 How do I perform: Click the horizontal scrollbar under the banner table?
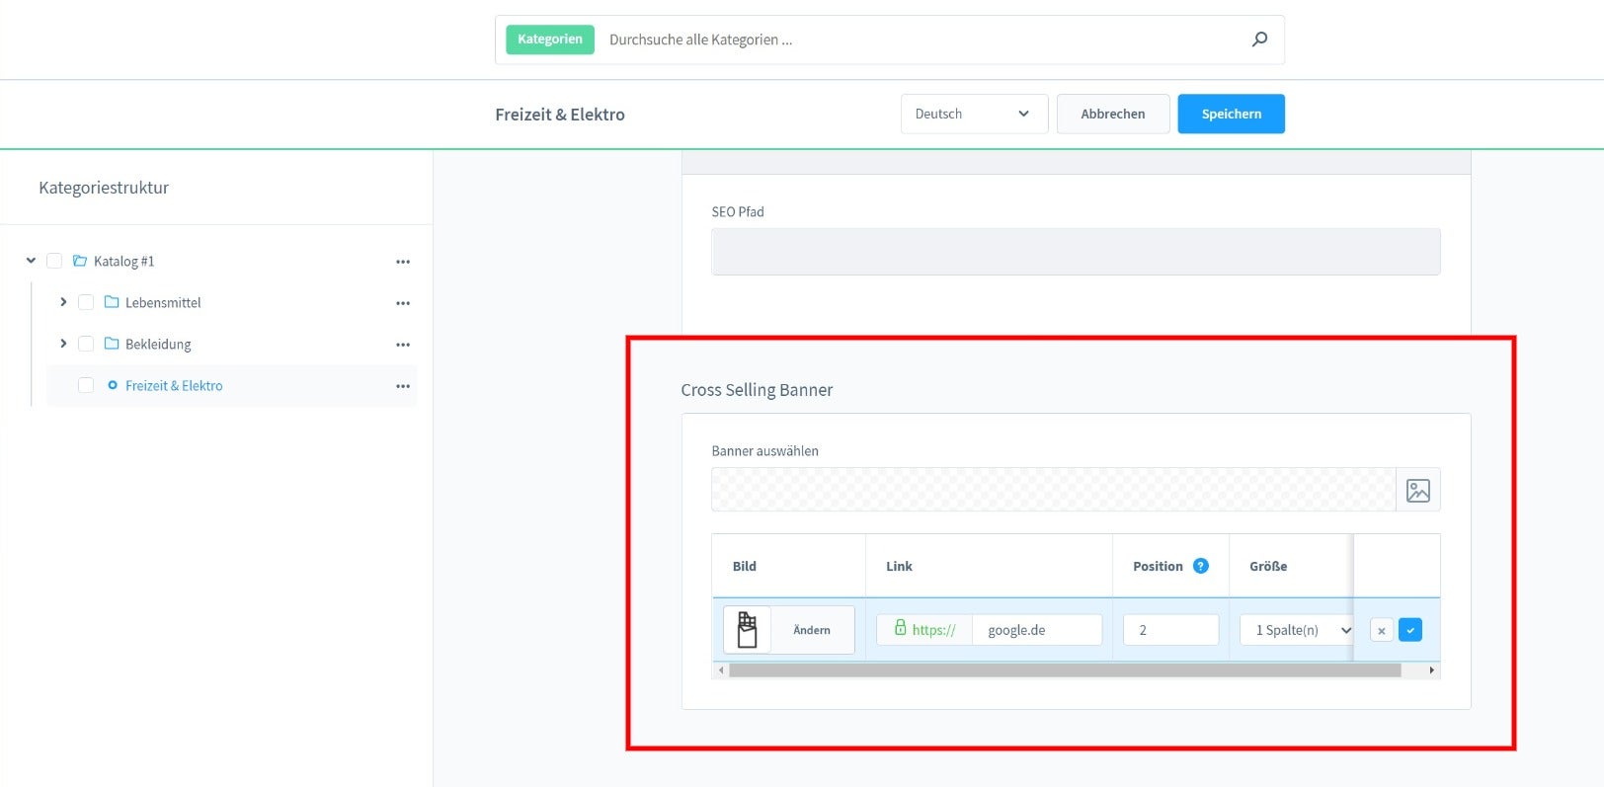[x=1065, y=670]
